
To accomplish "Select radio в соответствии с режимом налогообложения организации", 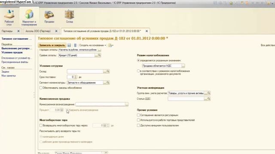I will [x=138, y=71].
